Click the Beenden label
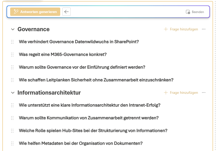218x151 pixels. click(x=198, y=12)
